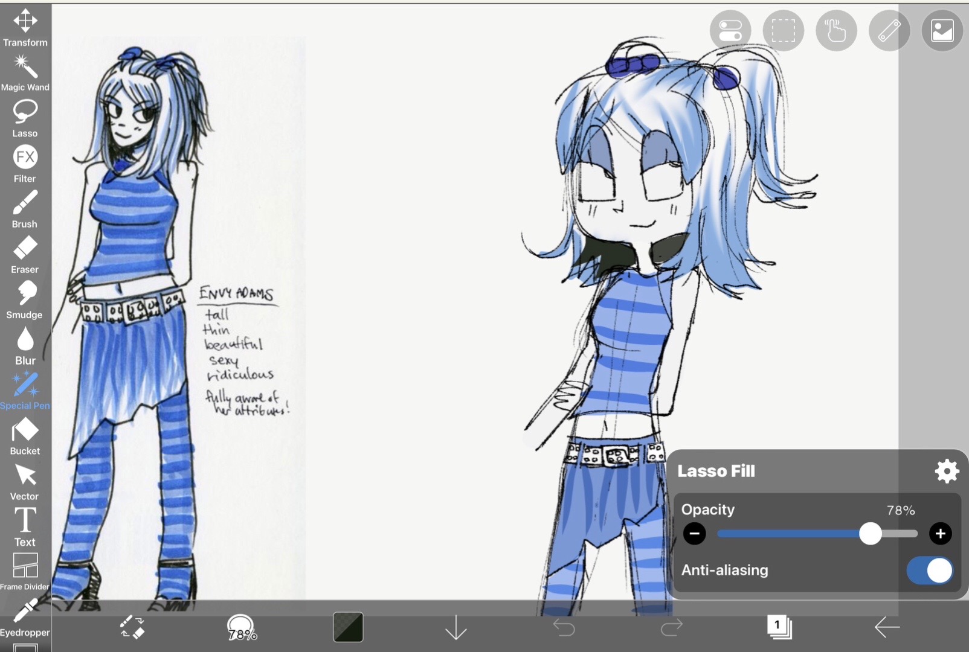Screen dimensions: 969x652
Task: Open the FX Filter tool
Action: [x=25, y=164]
